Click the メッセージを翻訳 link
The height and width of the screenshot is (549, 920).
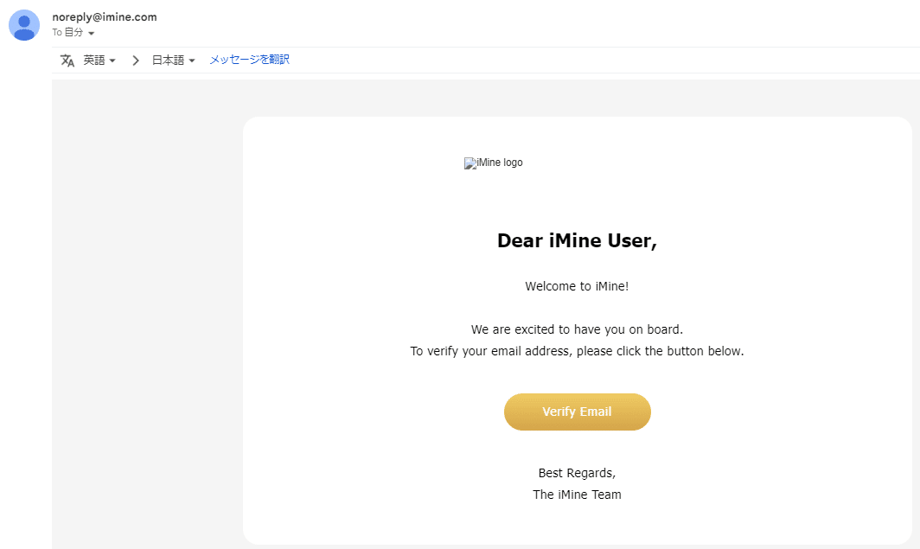tap(249, 60)
